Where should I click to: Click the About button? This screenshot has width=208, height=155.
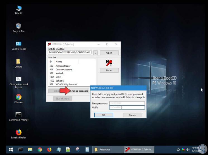click(x=109, y=70)
